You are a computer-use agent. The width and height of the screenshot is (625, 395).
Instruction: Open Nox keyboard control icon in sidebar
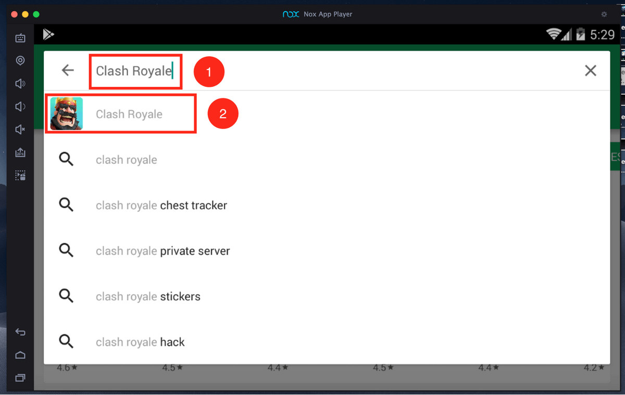pos(20,38)
